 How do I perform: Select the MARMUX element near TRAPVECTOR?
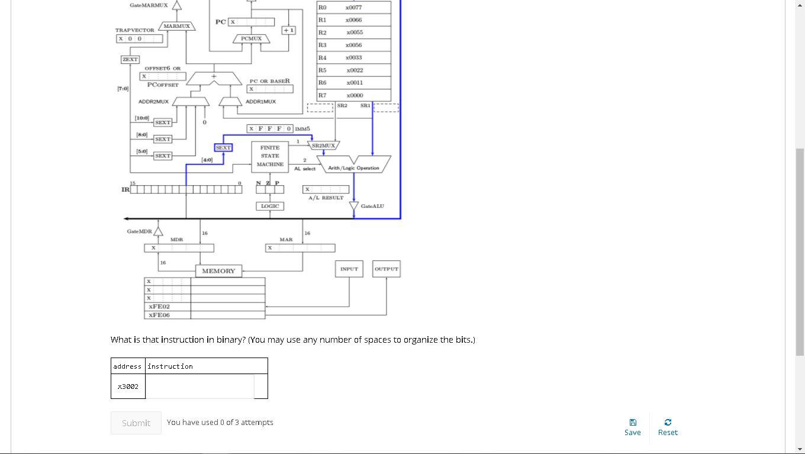pos(176,25)
